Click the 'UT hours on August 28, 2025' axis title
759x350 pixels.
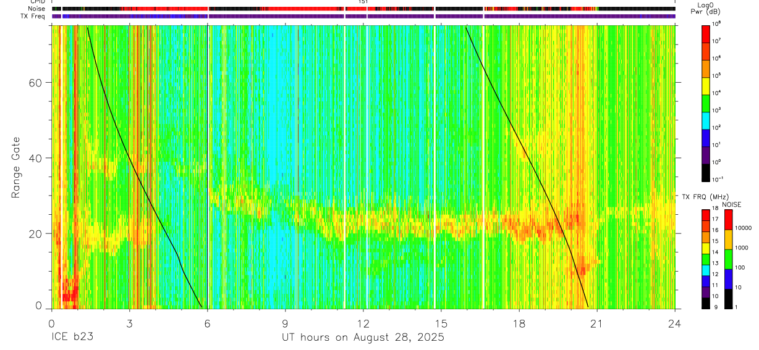(x=363, y=338)
